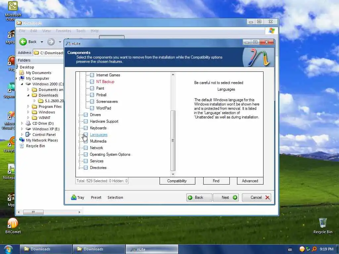Open the Selection option in nLite
The image size is (339, 254).
pos(115,197)
